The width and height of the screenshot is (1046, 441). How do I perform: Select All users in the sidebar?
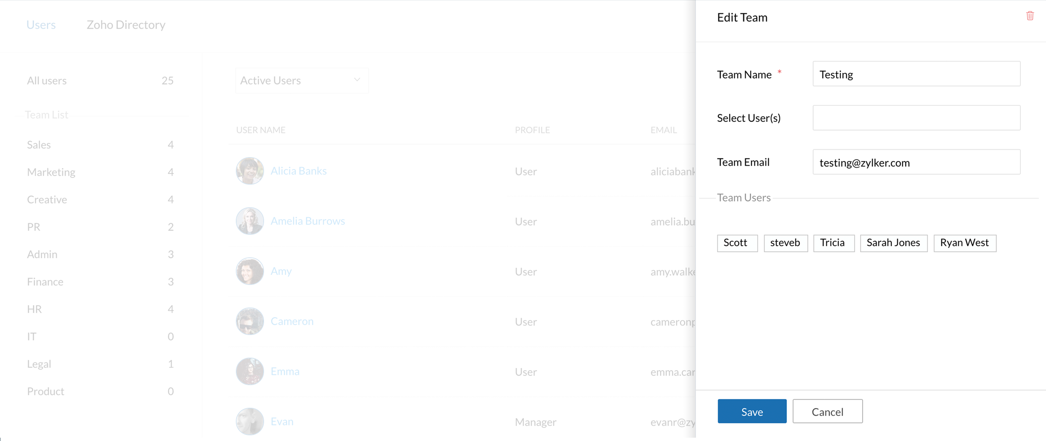[x=47, y=80]
